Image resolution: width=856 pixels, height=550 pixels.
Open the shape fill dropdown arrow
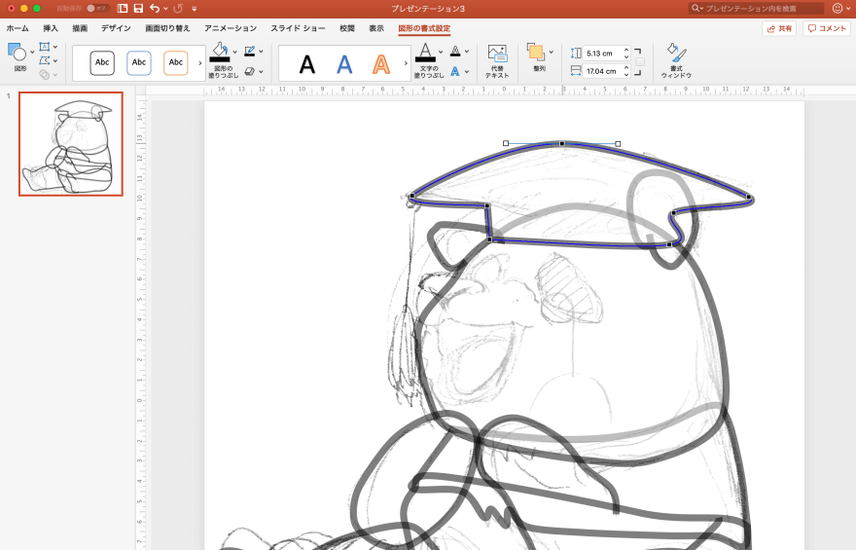[234, 52]
